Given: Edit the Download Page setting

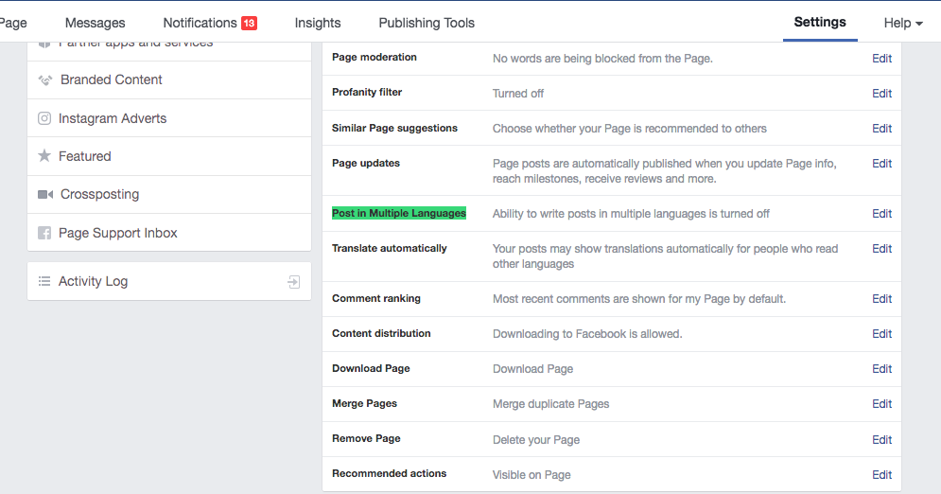Looking at the screenshot, I should (x=881, y=368).
